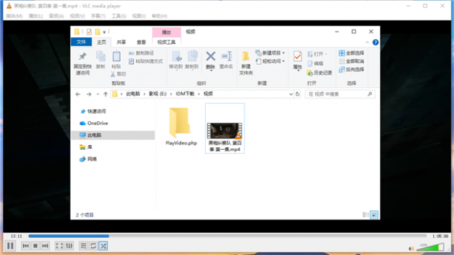Image resolution: width=454 pixels, height=255 pixels.
Task: Stop playback in VLC
Action: point(35,246)
